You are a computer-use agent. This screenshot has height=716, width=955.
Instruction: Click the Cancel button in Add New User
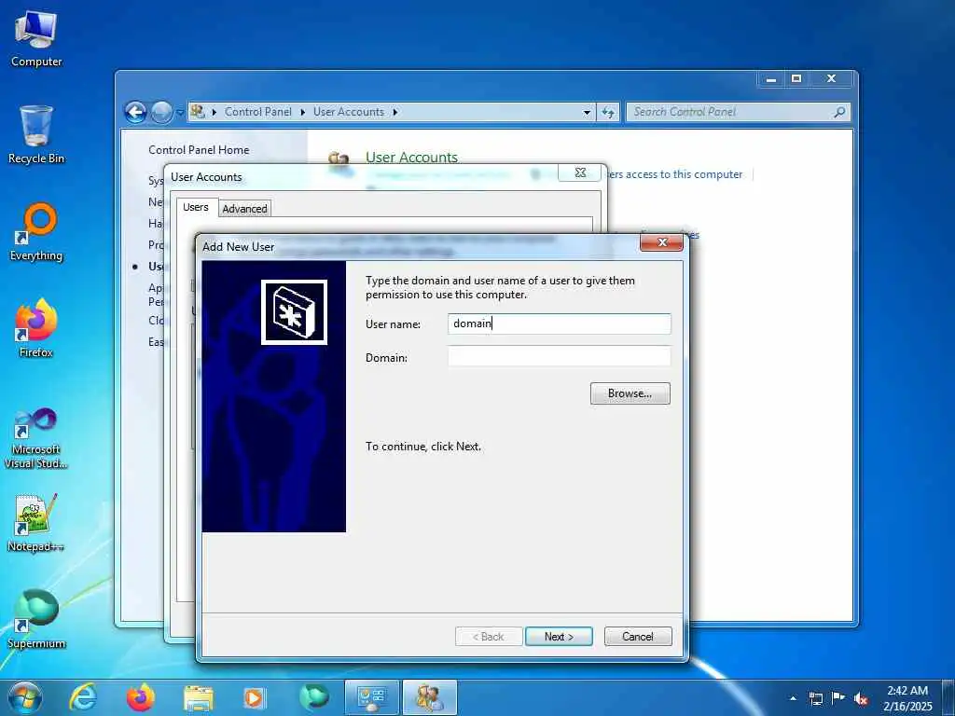638,636
